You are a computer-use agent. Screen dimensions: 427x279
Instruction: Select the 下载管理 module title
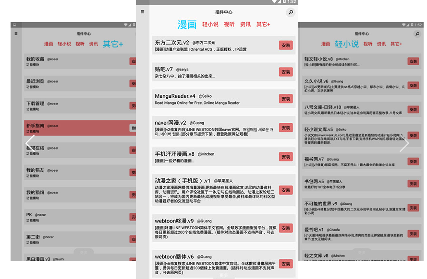(35, 104)
